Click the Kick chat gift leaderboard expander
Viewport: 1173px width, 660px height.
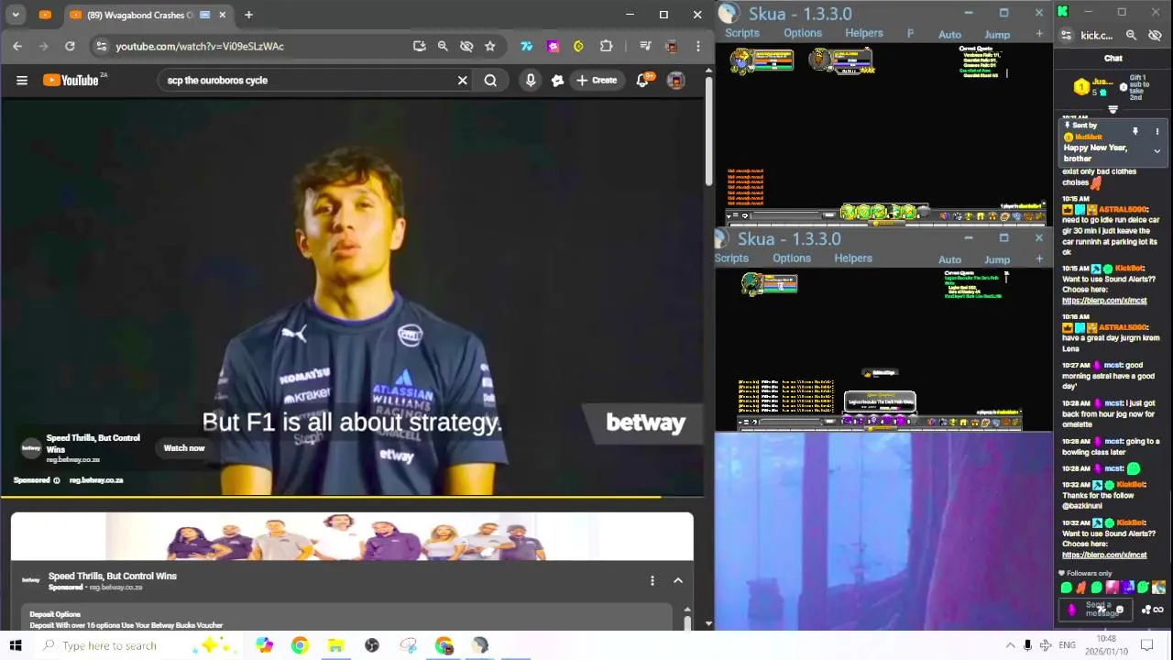pyautogui.click(x=1113, y=109)
